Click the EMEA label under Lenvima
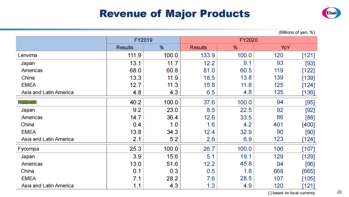Screen dimensions: 349x197 [29, 85]
